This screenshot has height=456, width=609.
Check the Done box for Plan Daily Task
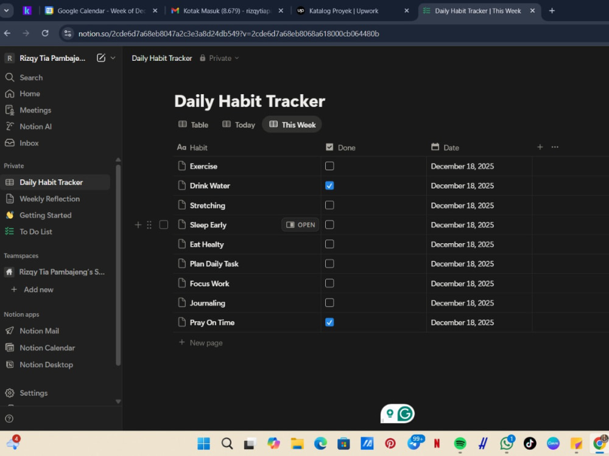(x=329, y=264)
